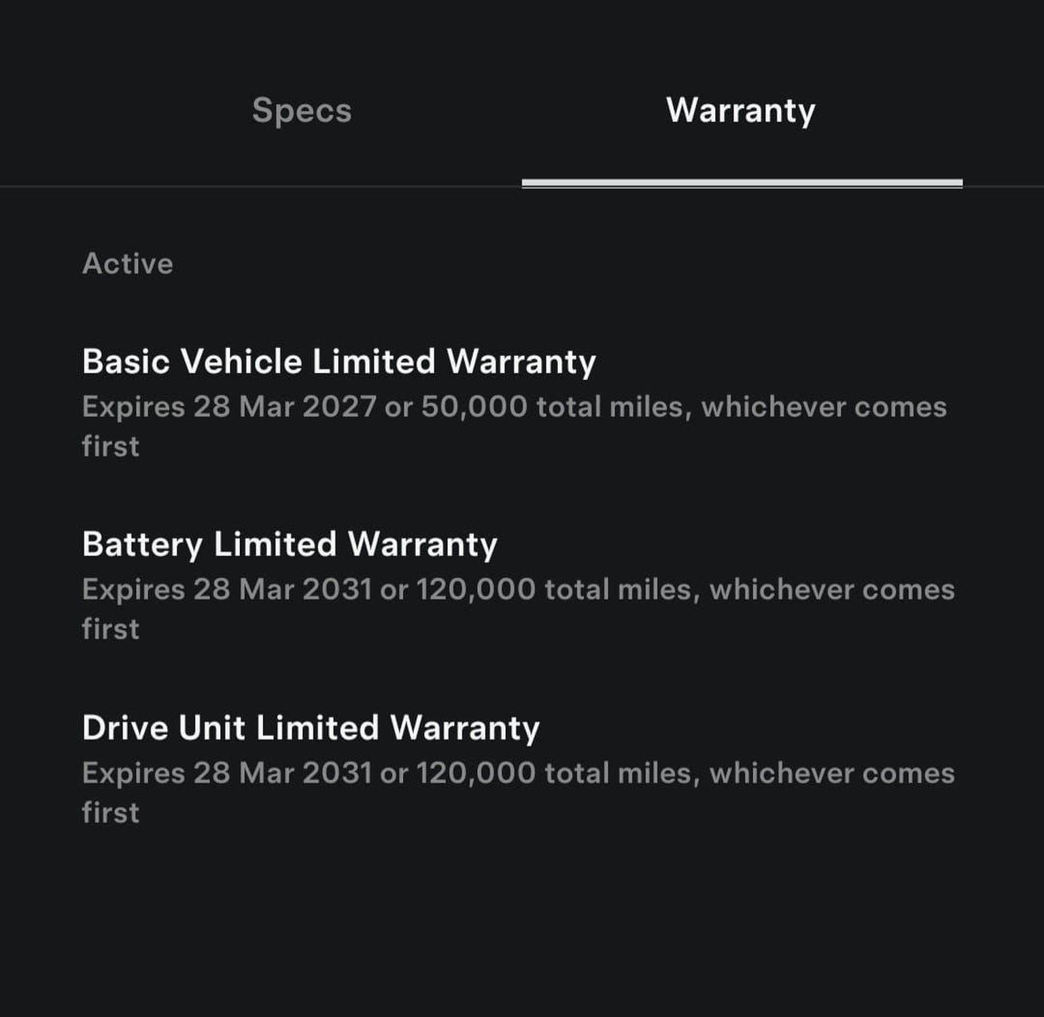This screenshot has height=1017, width=1044.
Task: Select the Warranty tab
Action: [x=740, y=110]
